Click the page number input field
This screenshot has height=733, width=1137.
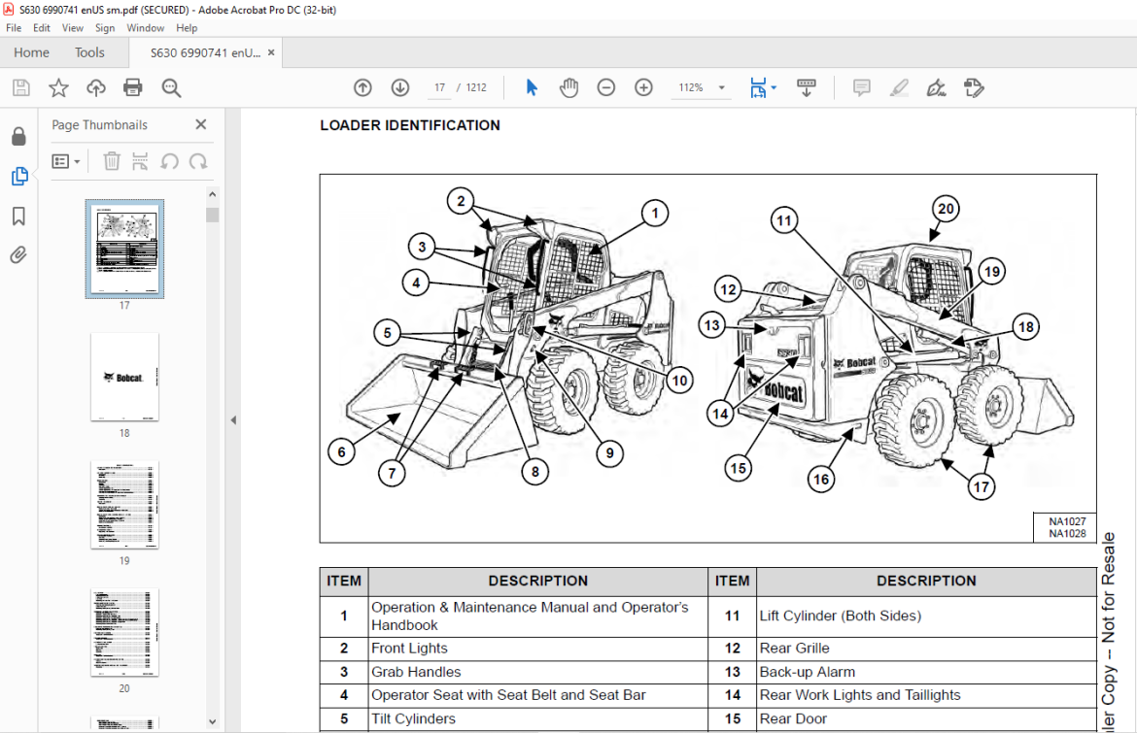440,87
